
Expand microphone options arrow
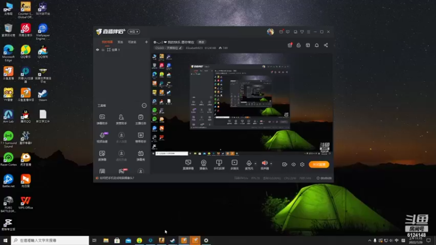[x=256, y=164]
